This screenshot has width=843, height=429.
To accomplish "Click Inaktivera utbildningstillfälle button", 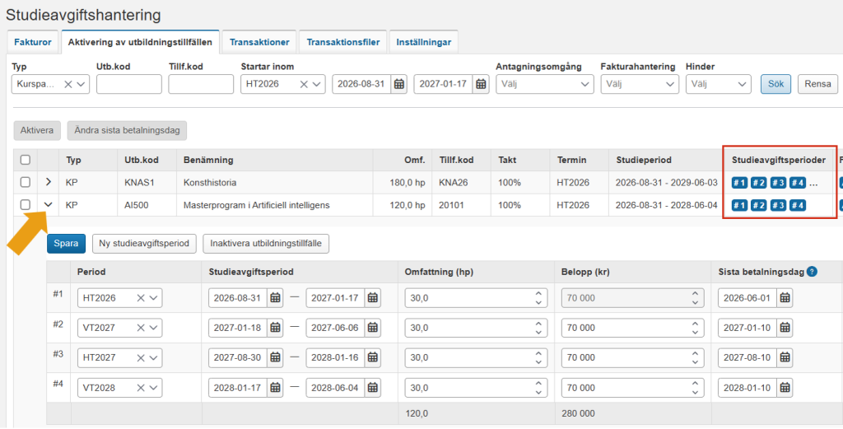I will [266, 244].
